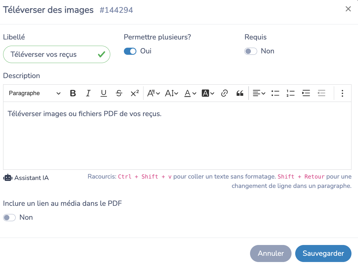Viewport: 358px width, 264px height.
Task: Increase paragraph indent
Action: 306,93
